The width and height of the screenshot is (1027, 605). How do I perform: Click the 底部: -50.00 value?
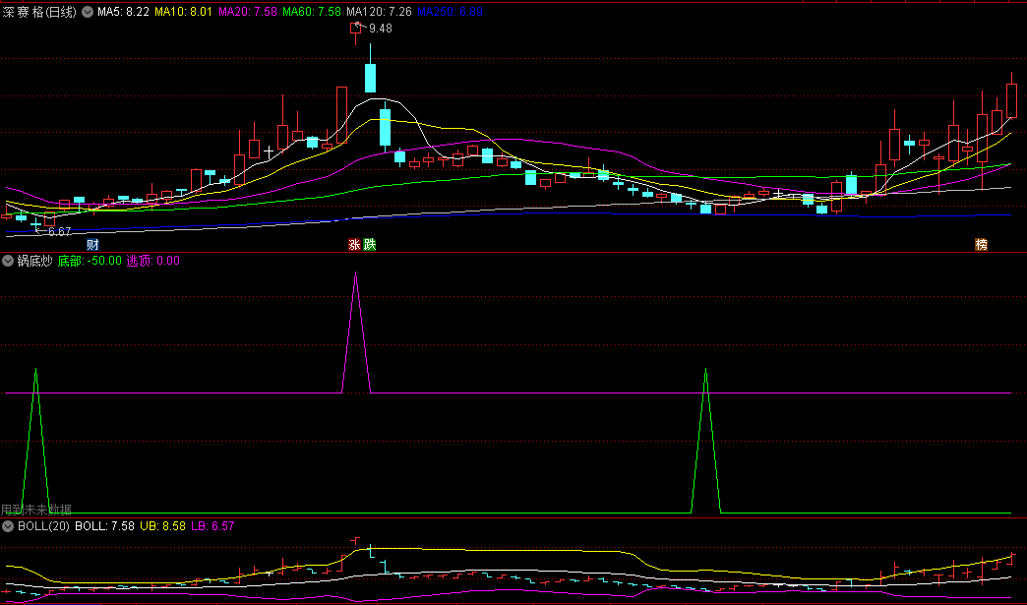(90, 261)
